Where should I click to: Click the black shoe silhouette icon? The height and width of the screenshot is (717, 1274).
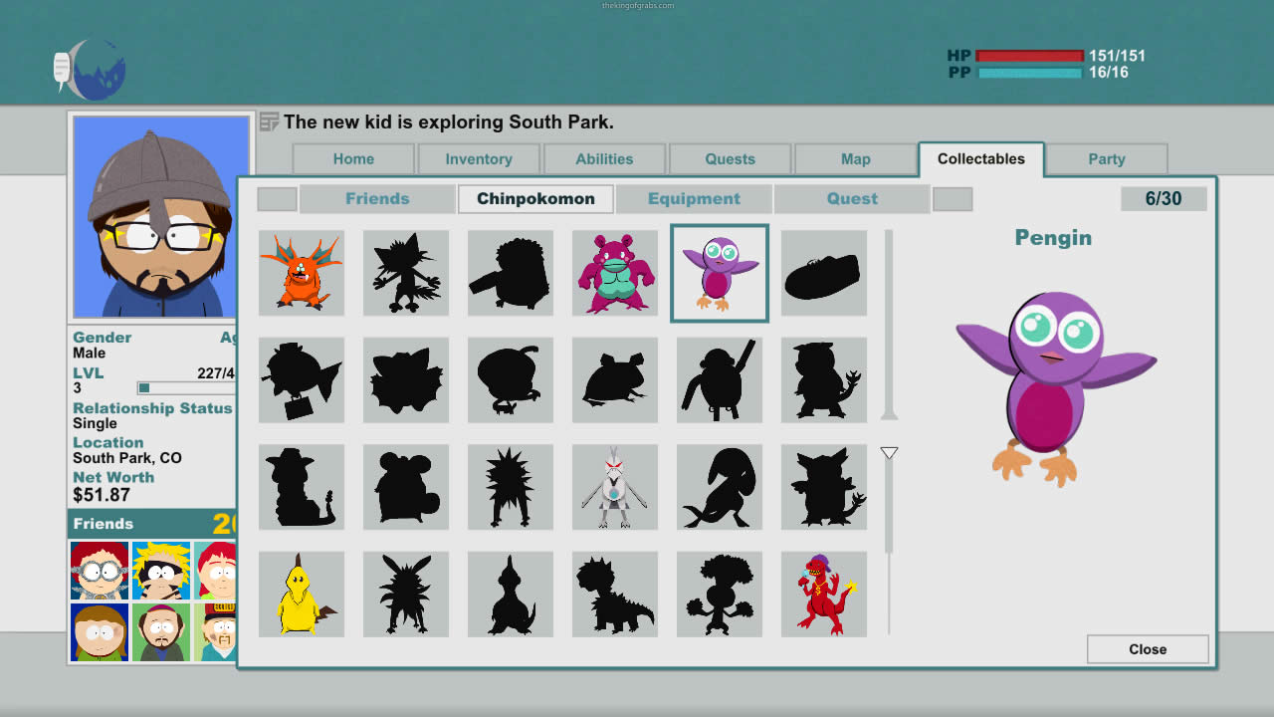coord(823,273)
